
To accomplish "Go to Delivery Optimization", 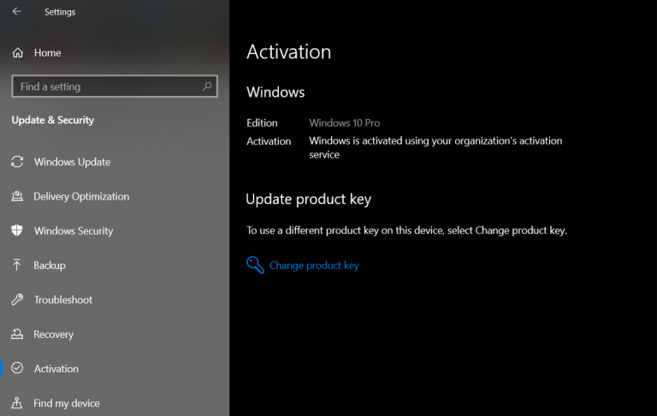I will tap(81, 196).
